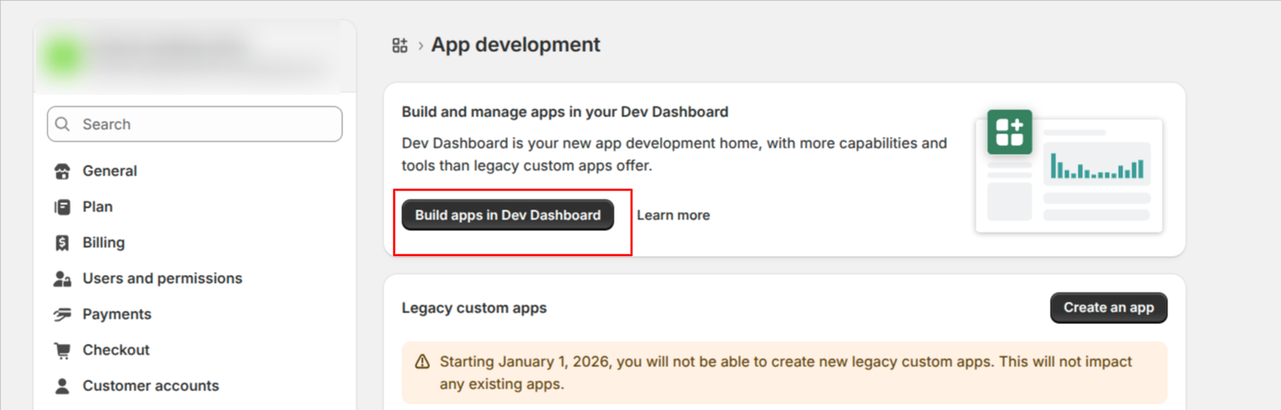Click the Billing receipt icon

(x=62, y=243)
